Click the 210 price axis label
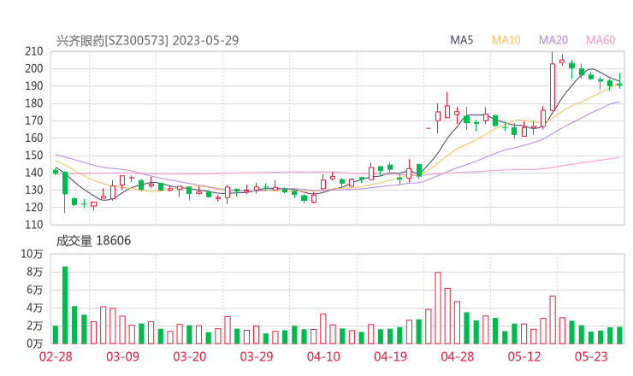The height and width of the screenshot is (376, 633). [34, 51]
